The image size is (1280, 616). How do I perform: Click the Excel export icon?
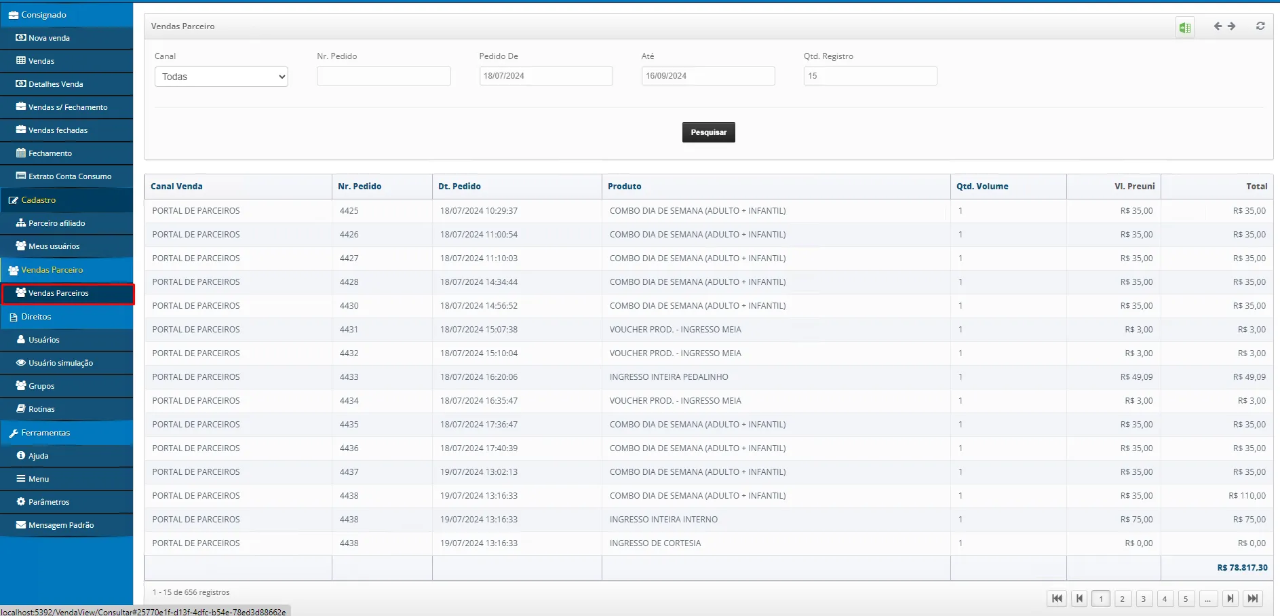[x=1185, y=28]
